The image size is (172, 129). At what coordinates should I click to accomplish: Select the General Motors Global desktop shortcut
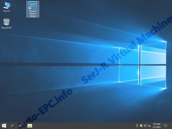(33, 9)
